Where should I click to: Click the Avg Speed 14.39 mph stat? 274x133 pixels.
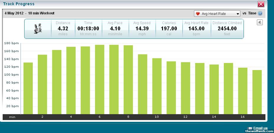pos(142,29)
